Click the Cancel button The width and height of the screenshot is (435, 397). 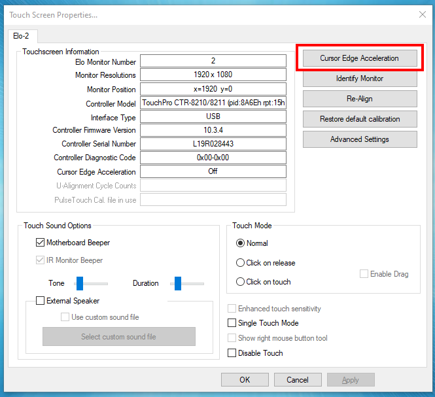(298, 379)
